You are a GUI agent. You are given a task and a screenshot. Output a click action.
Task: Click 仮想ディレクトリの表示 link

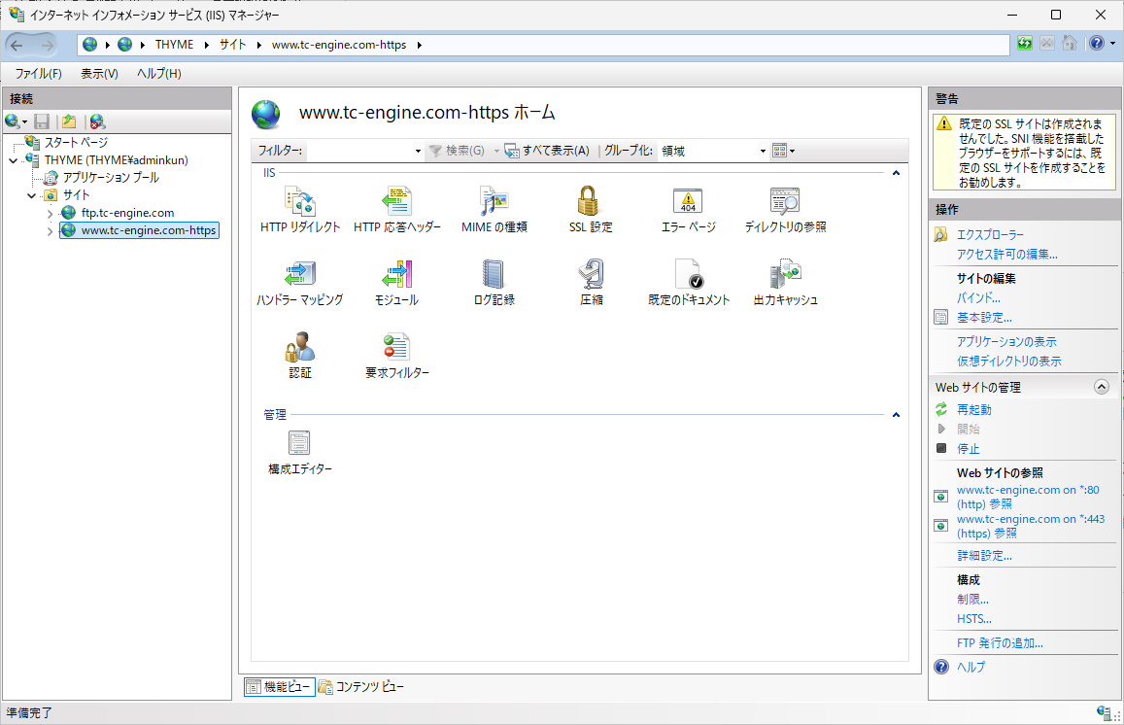pyautogui.click(x=1008, y=361)
